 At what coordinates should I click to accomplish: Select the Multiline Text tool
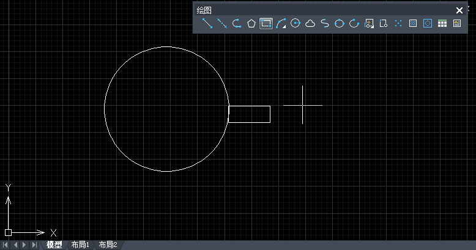pos(457,24)
